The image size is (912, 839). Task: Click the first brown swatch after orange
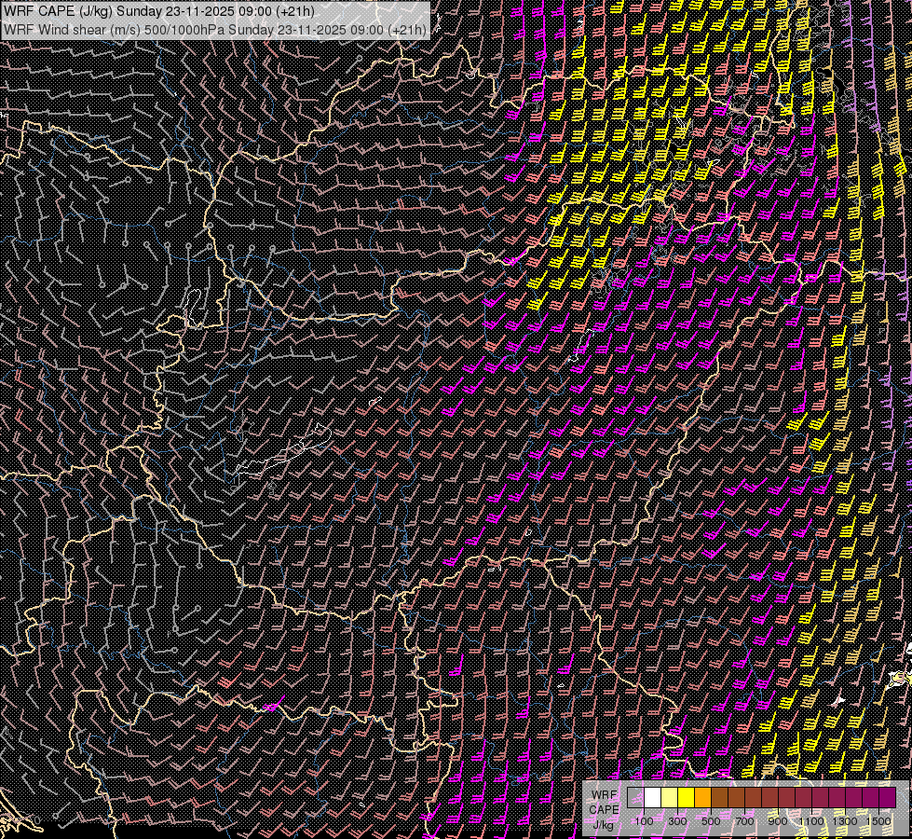[x=719, y=797]
